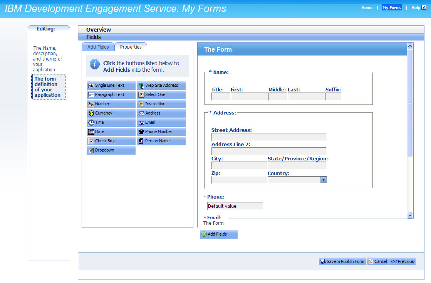Click the Select One radio icon
This screenshot has width=431, height=283.
[141, 94]
